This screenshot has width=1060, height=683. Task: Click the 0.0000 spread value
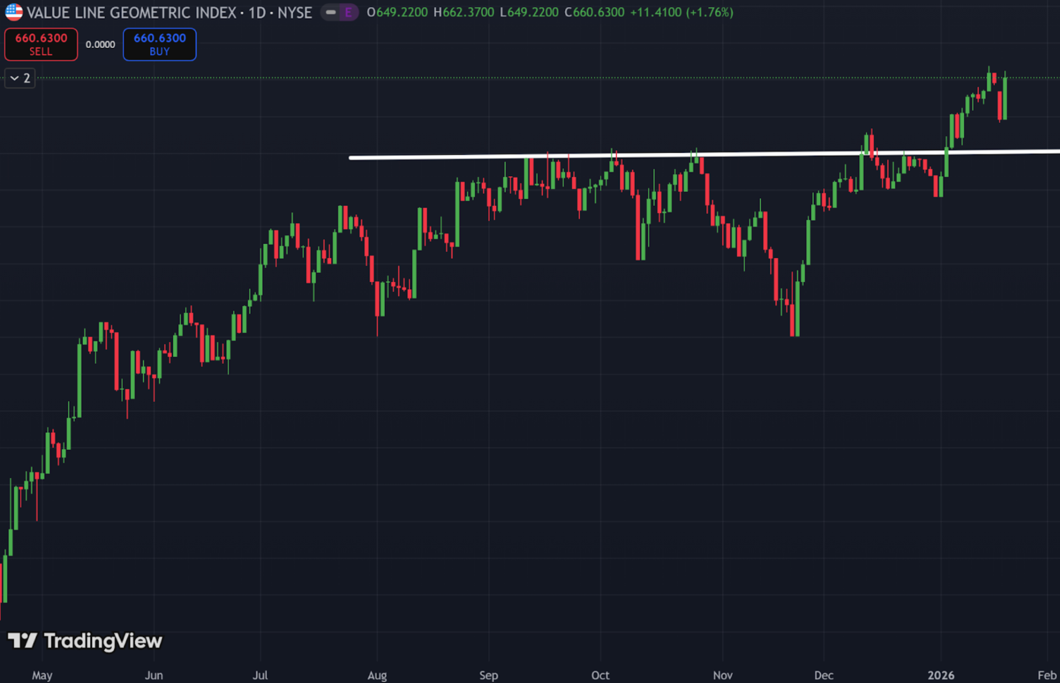click(100, 44)
